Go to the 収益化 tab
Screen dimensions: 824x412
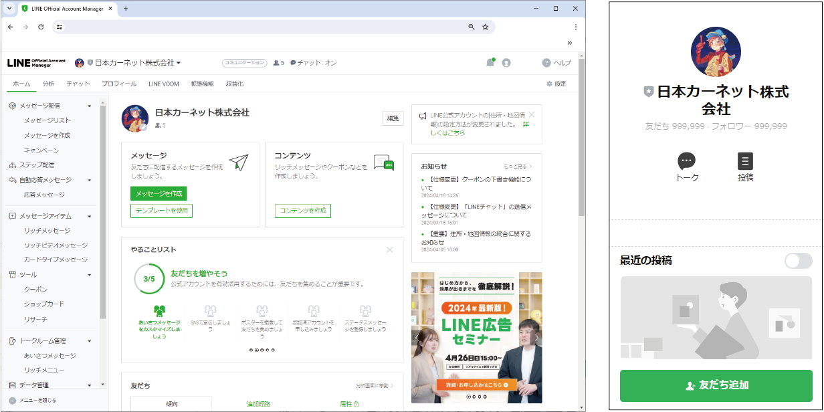tap(235, 84)
